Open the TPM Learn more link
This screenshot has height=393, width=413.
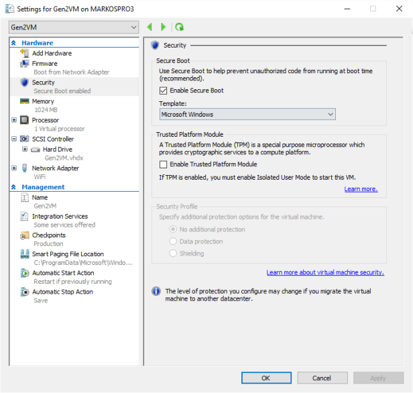point(361,189)
